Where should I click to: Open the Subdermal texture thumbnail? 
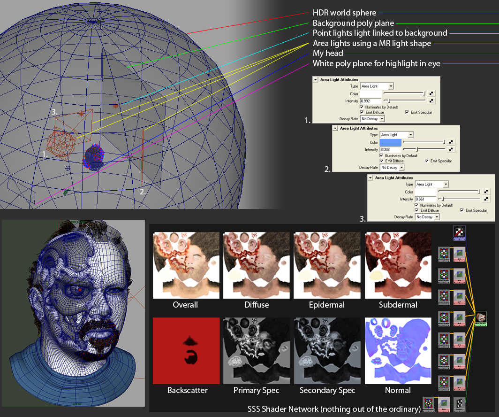(x=398, y=265)
